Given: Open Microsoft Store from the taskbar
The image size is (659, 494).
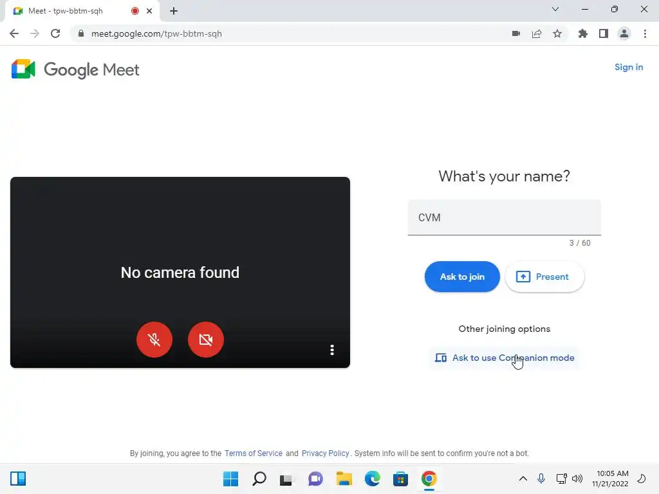Looking at the screenshot, I should [400, 479].
